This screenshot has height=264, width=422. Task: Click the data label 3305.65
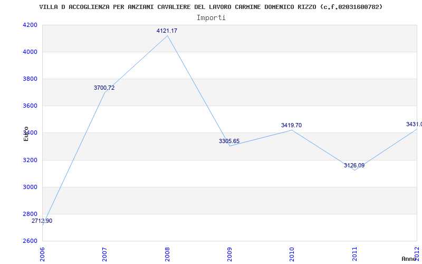[x=229, y=141]
